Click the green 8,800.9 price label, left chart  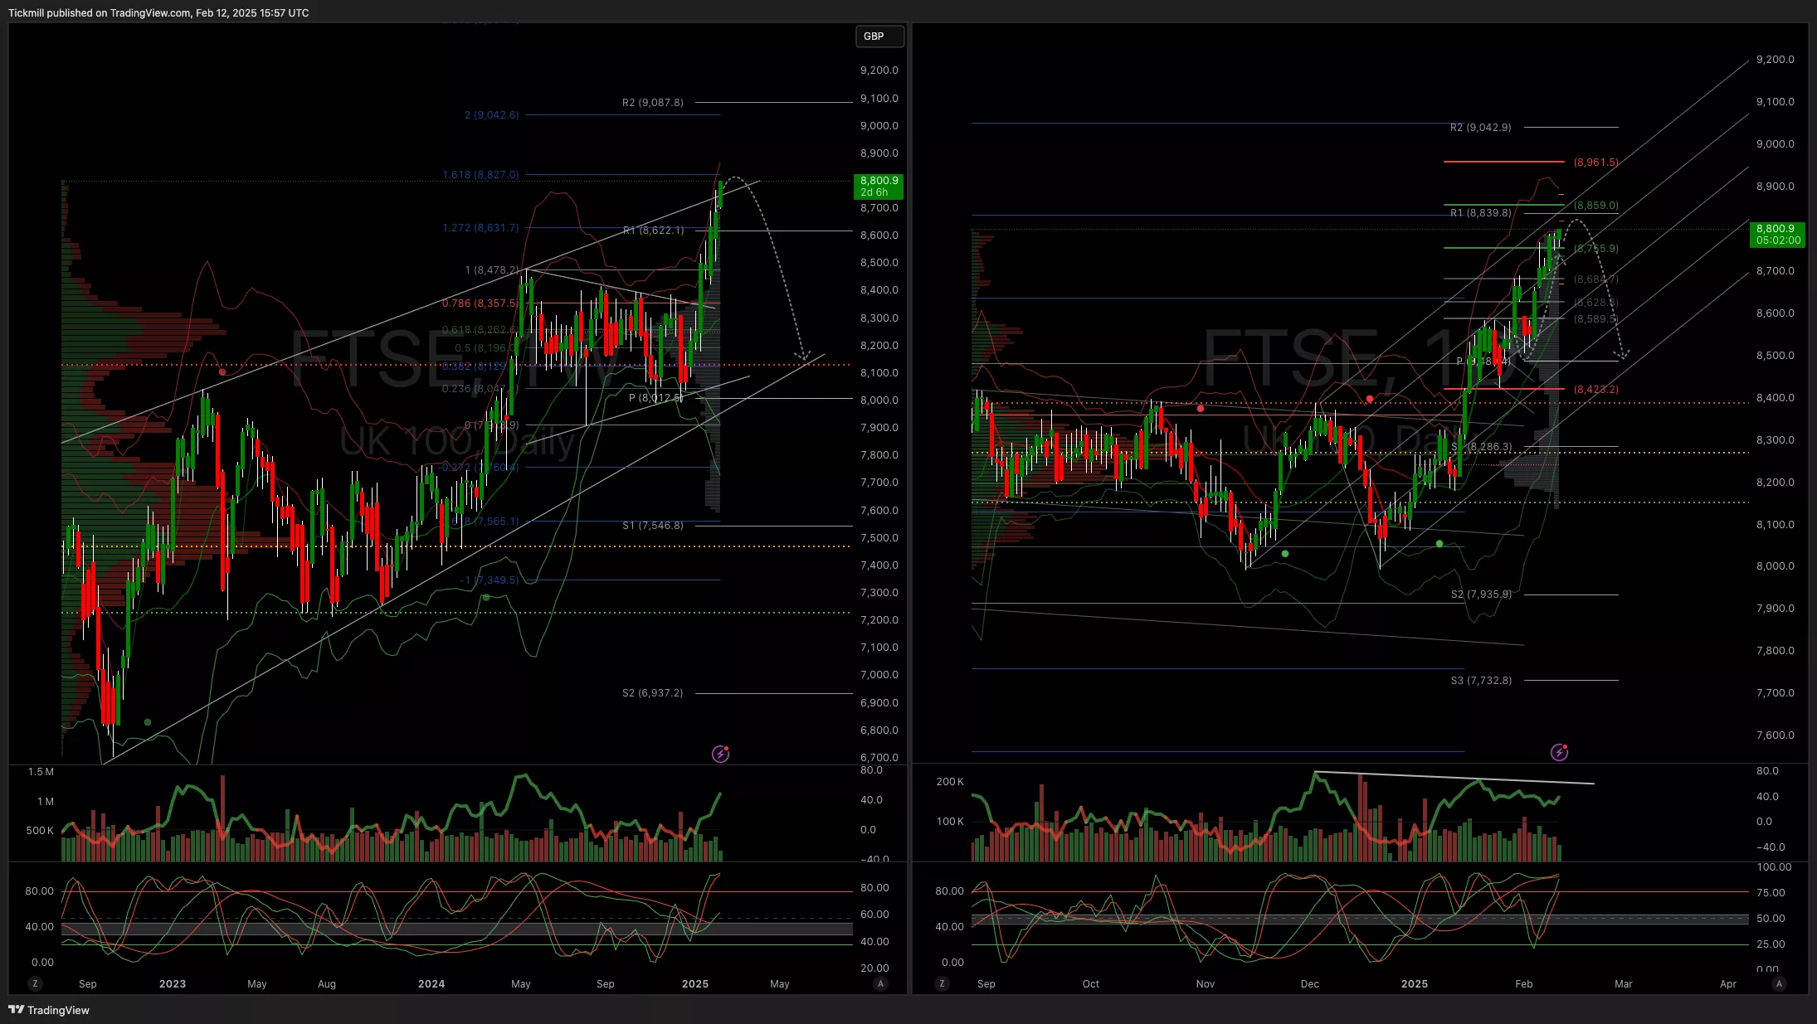pyautogui.click(x=878, y=186)
